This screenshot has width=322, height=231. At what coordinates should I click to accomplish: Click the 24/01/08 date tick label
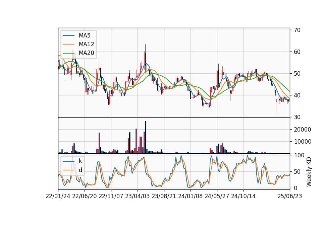coord(191,196)
